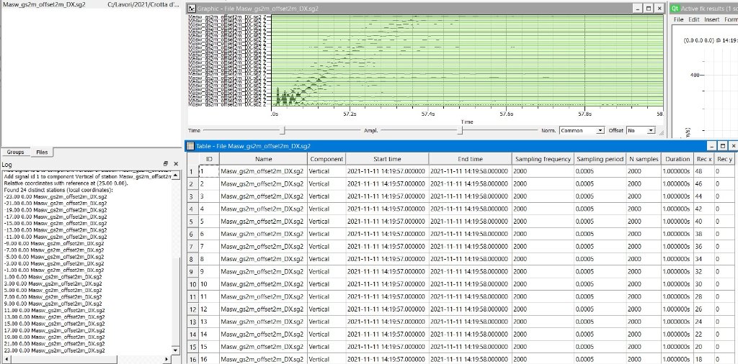Click the Time slider handle

click(284, 130)
